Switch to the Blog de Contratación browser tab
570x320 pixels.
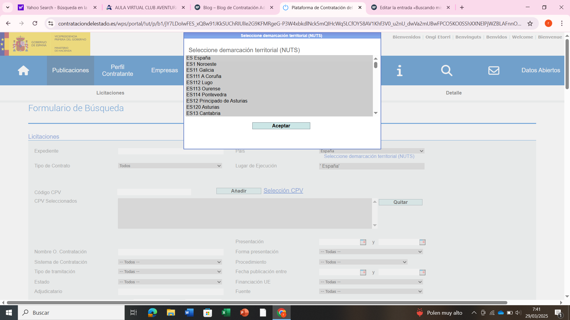coord(234,8)
